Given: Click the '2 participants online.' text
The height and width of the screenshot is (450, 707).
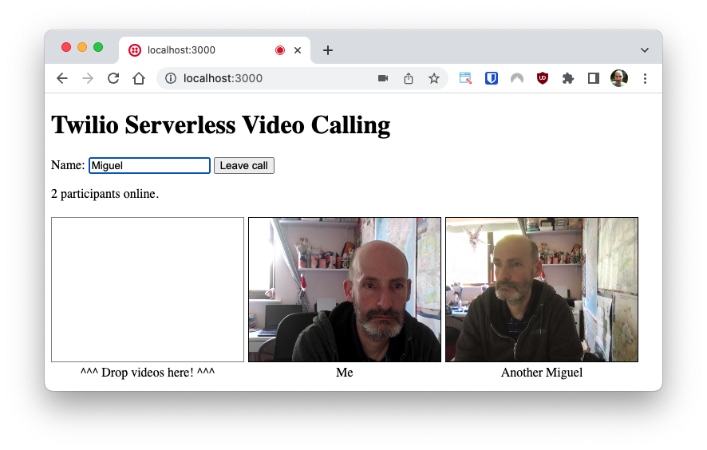Looking at the screenshot, I should coord(105,194).
